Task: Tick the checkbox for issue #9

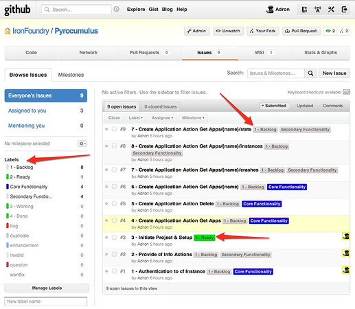Action: click(x=114, y=129)
